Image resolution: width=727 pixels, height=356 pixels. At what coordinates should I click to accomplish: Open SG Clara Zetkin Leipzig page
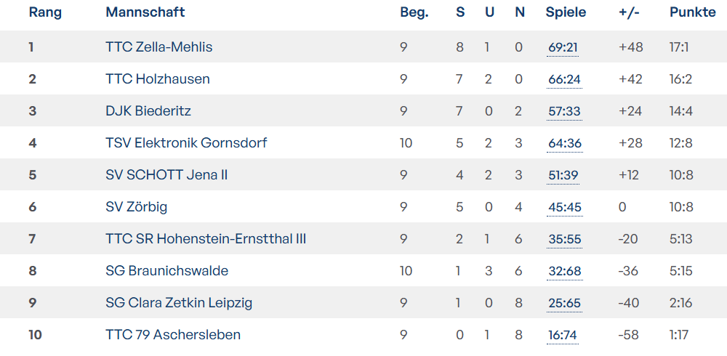[179, 303]
